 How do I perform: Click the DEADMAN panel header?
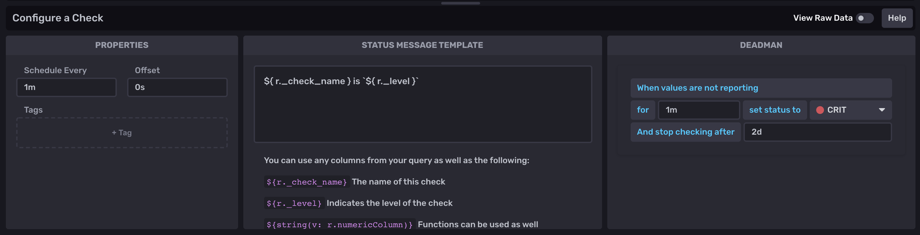coord(761,45)
